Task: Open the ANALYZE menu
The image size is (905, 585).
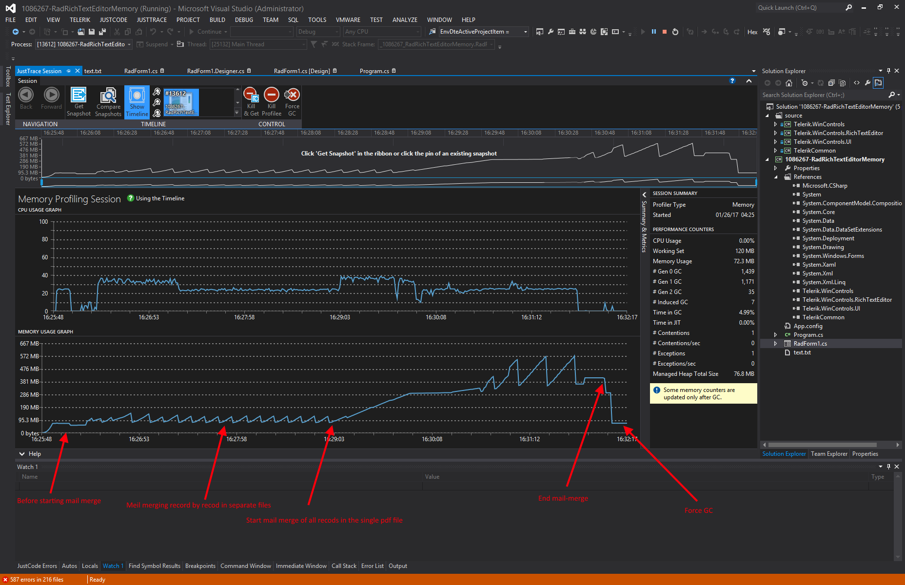Action: click(x=405, y=20)
